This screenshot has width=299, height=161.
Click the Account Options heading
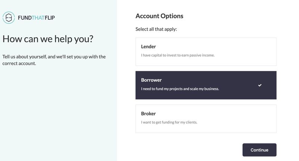[159, 16]
